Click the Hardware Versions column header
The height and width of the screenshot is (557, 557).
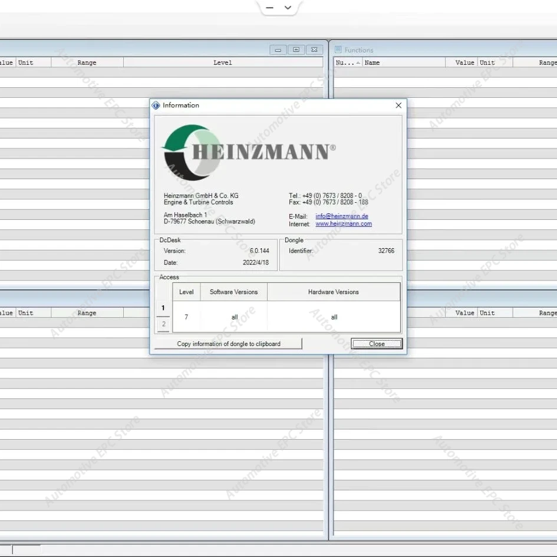pyautogui.click(x=334, y=292)
